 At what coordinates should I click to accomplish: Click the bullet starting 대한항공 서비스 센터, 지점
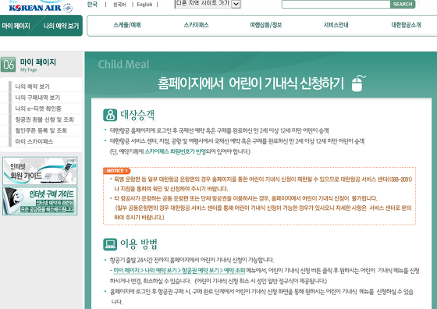point(237,141)
